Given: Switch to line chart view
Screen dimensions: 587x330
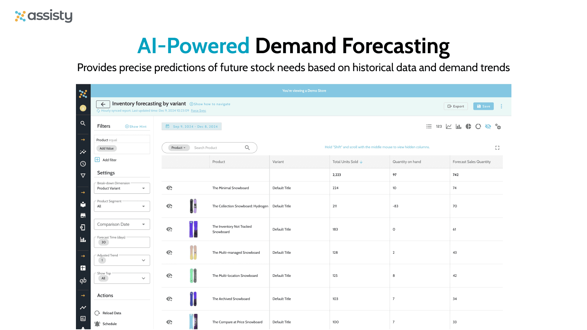Looking at the screenshot, I should (449, 126).
